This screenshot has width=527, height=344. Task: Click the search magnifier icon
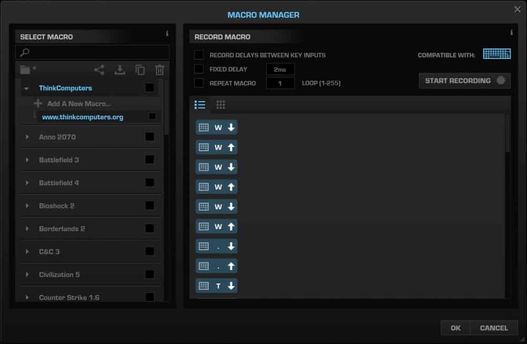point(25,52)
